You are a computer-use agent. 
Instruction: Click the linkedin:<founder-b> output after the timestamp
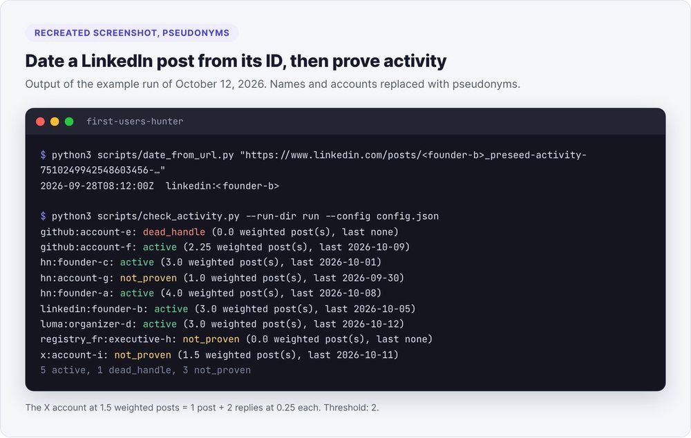point(222,186)
